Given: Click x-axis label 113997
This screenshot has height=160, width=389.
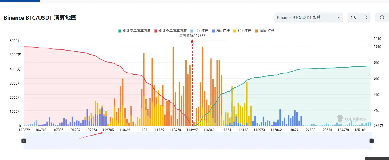Looking at the screenshot, I should (x=192, y=130).
